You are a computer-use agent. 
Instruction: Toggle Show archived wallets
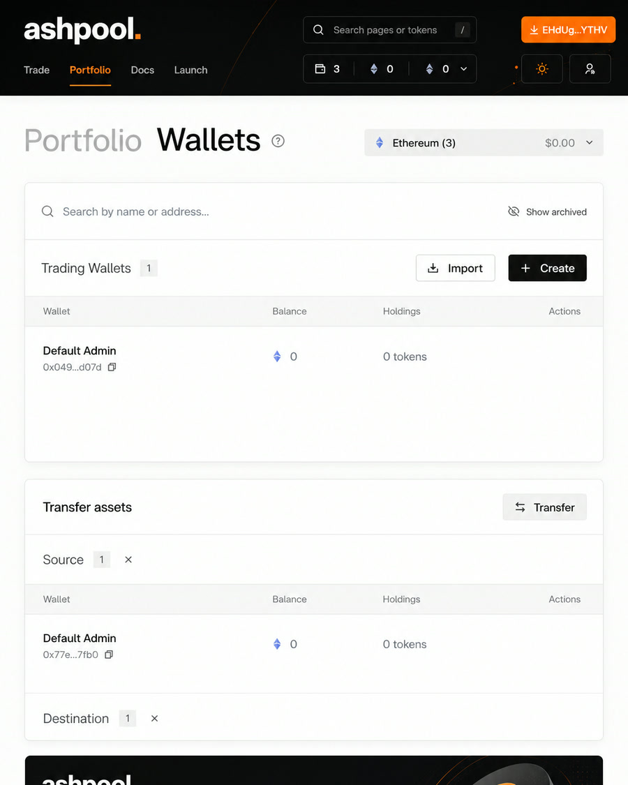[547, 211]
